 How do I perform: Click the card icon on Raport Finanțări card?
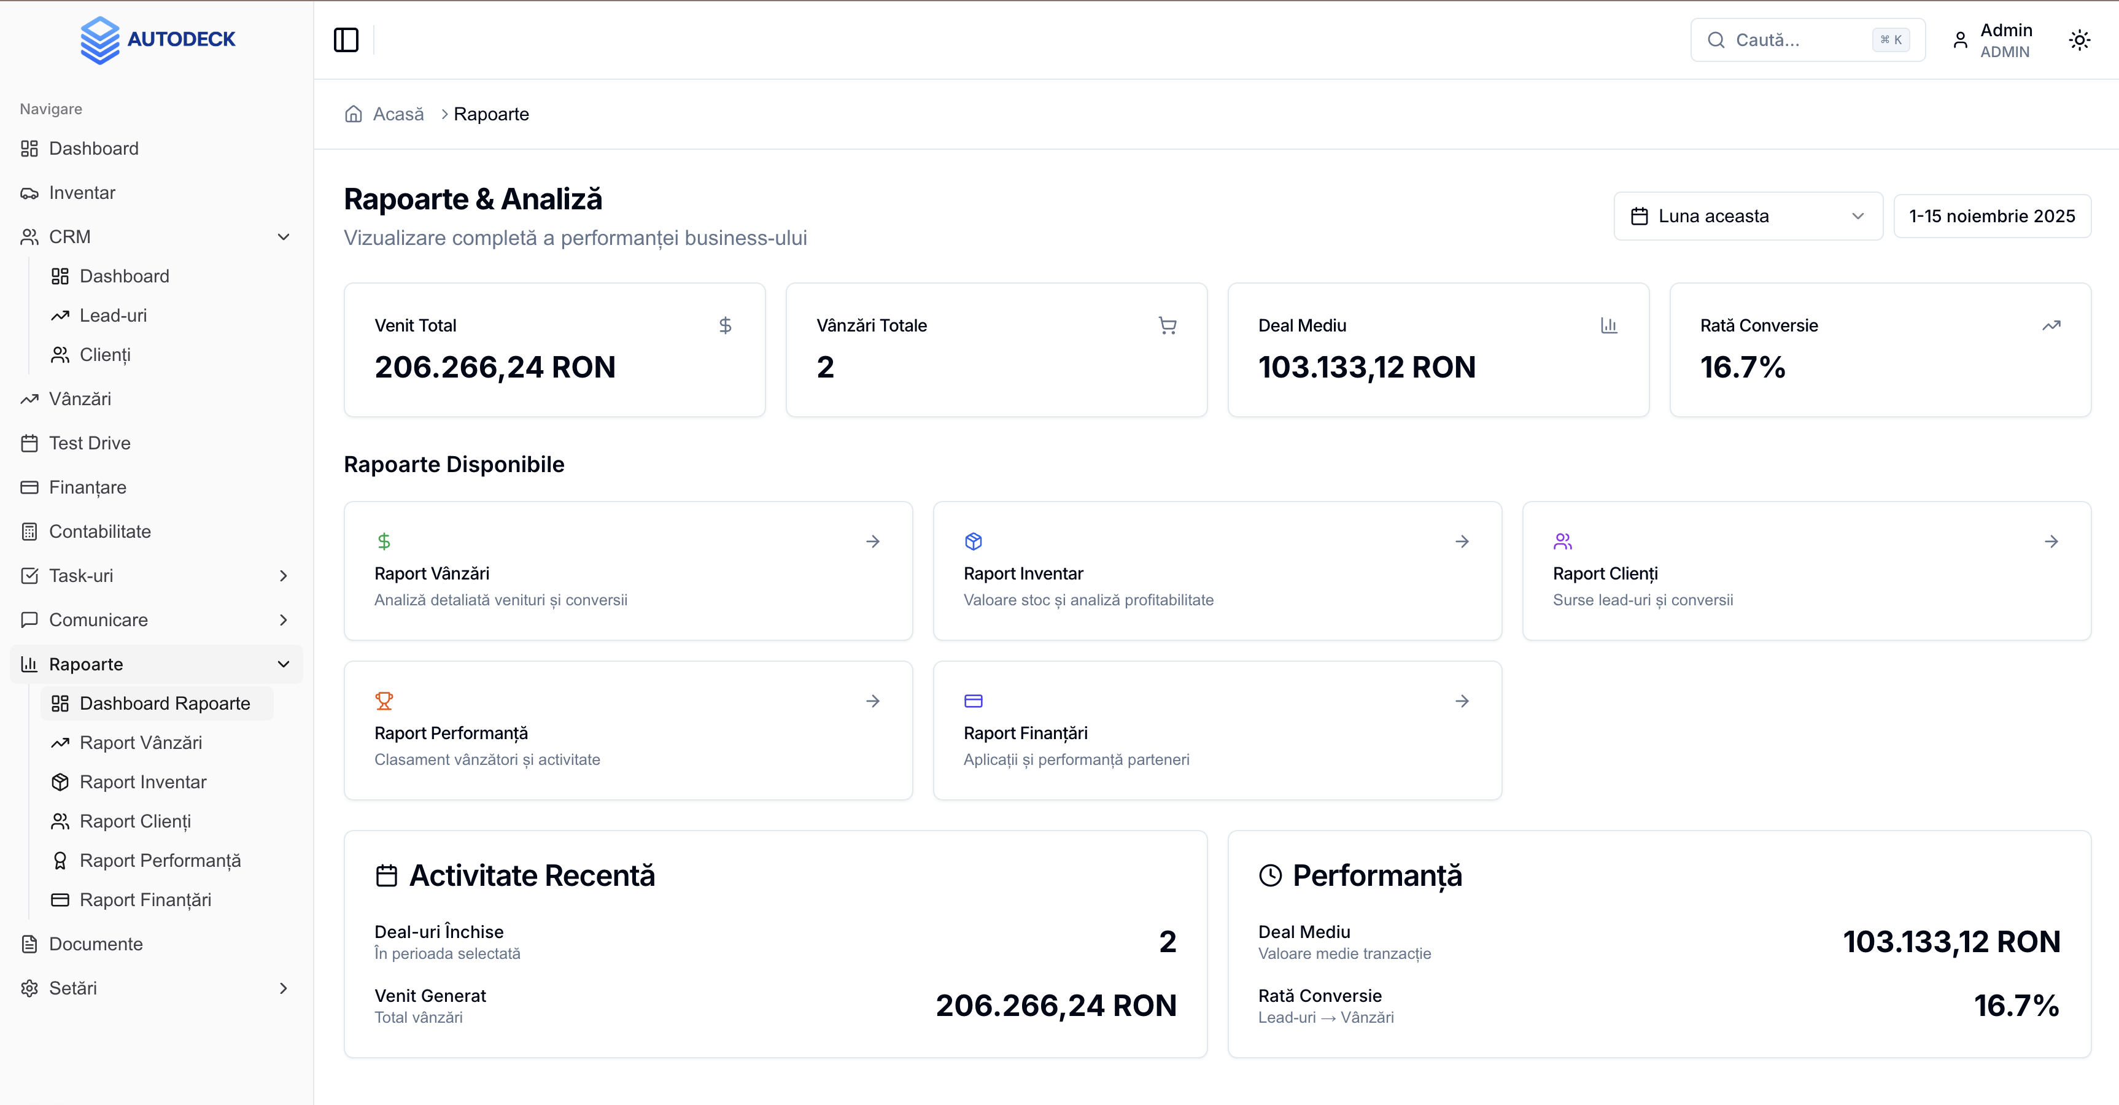[973, 701]
